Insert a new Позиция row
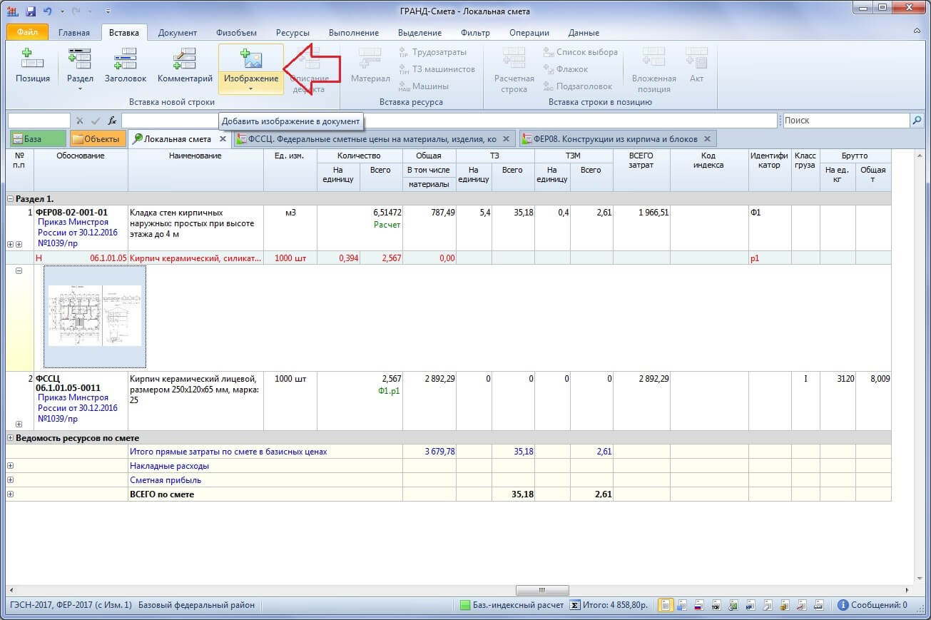Viewport: 931px width, 620px height. coord(33,66)
